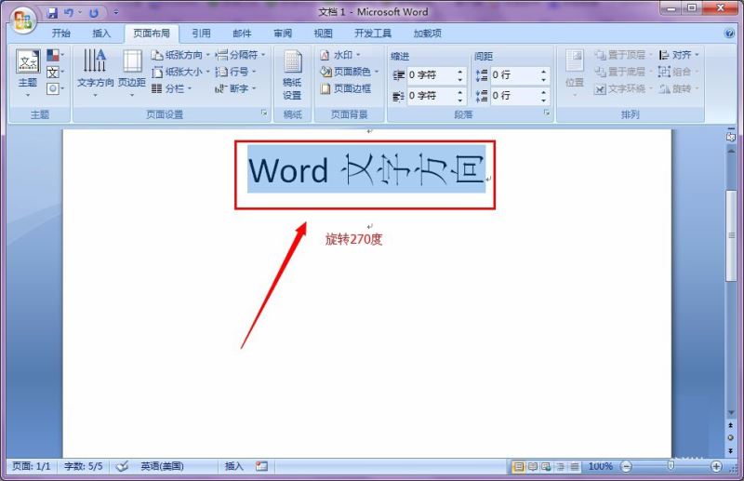Screen dimensions: 744x481
Task: Switch to Web Layout view
Action: click(547, 466)
